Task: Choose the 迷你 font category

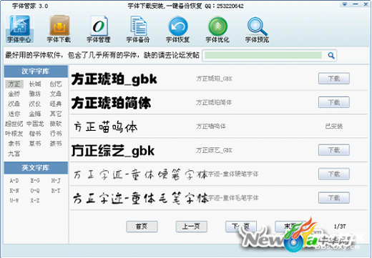Action: 14,114
